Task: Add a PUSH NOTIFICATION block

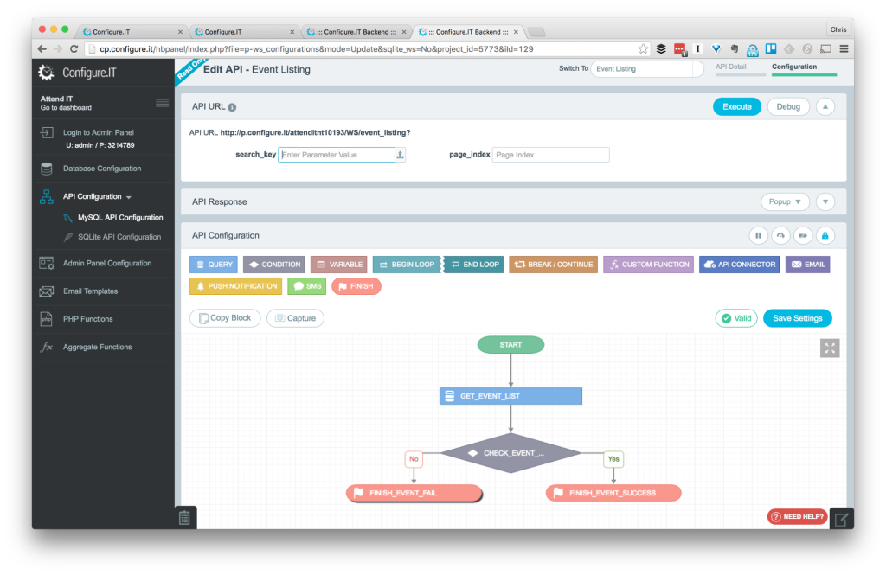Action: coord(235,286)
